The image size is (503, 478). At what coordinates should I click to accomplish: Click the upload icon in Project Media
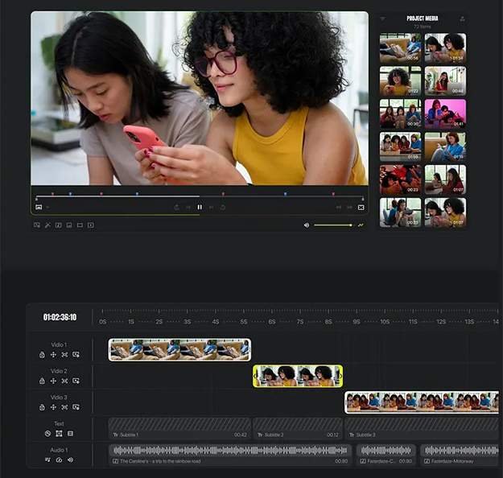[x=462, y=19]
